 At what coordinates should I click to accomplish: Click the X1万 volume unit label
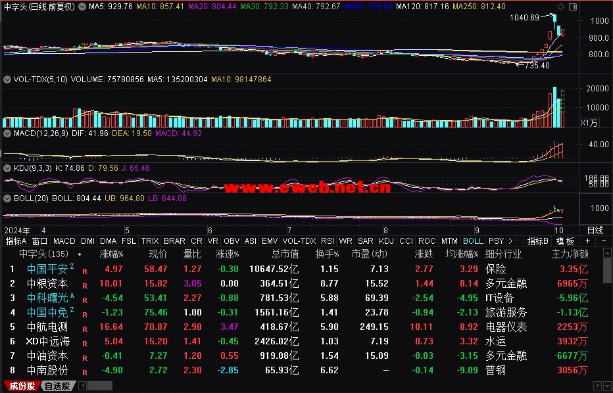(x=589, y=123)
